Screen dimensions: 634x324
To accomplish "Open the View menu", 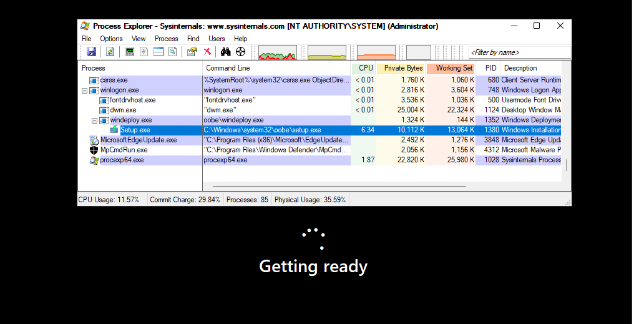I will coord(139,39).
